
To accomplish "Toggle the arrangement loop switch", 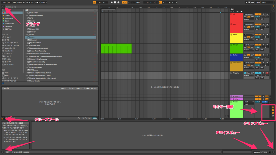I will point(160,2).
